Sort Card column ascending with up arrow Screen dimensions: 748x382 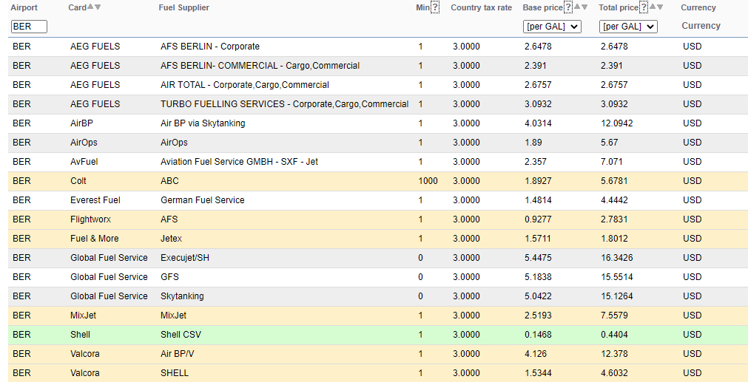(x=90, y=7)
